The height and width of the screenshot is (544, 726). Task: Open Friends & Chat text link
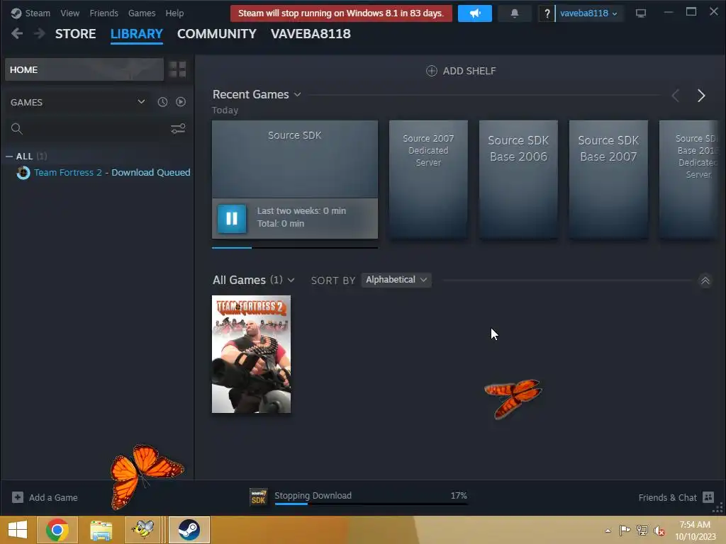667,498
